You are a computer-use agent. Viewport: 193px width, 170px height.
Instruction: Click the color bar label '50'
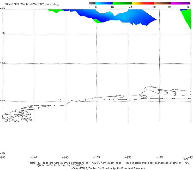tap(154, 7)
